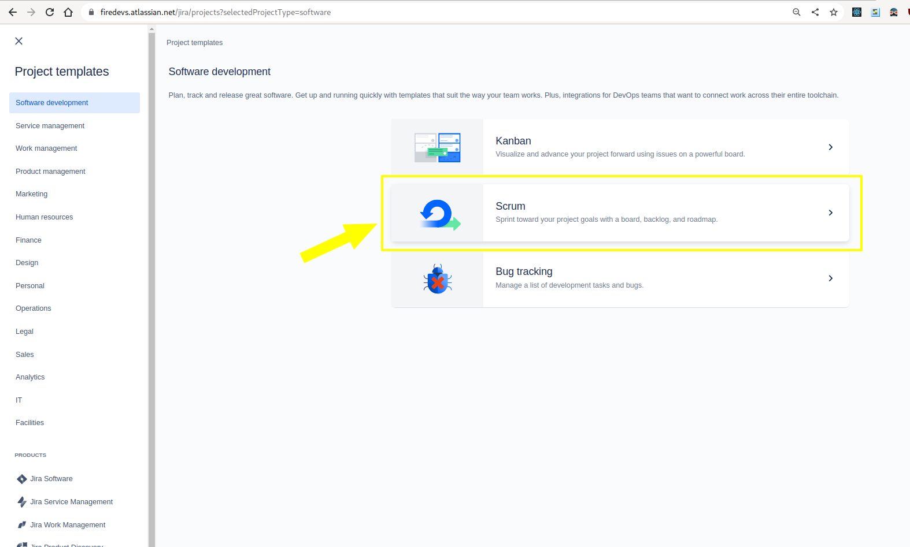910x547 pixels.
Task: Open Jira Service Management product link
Action: (x=72, y=502)
